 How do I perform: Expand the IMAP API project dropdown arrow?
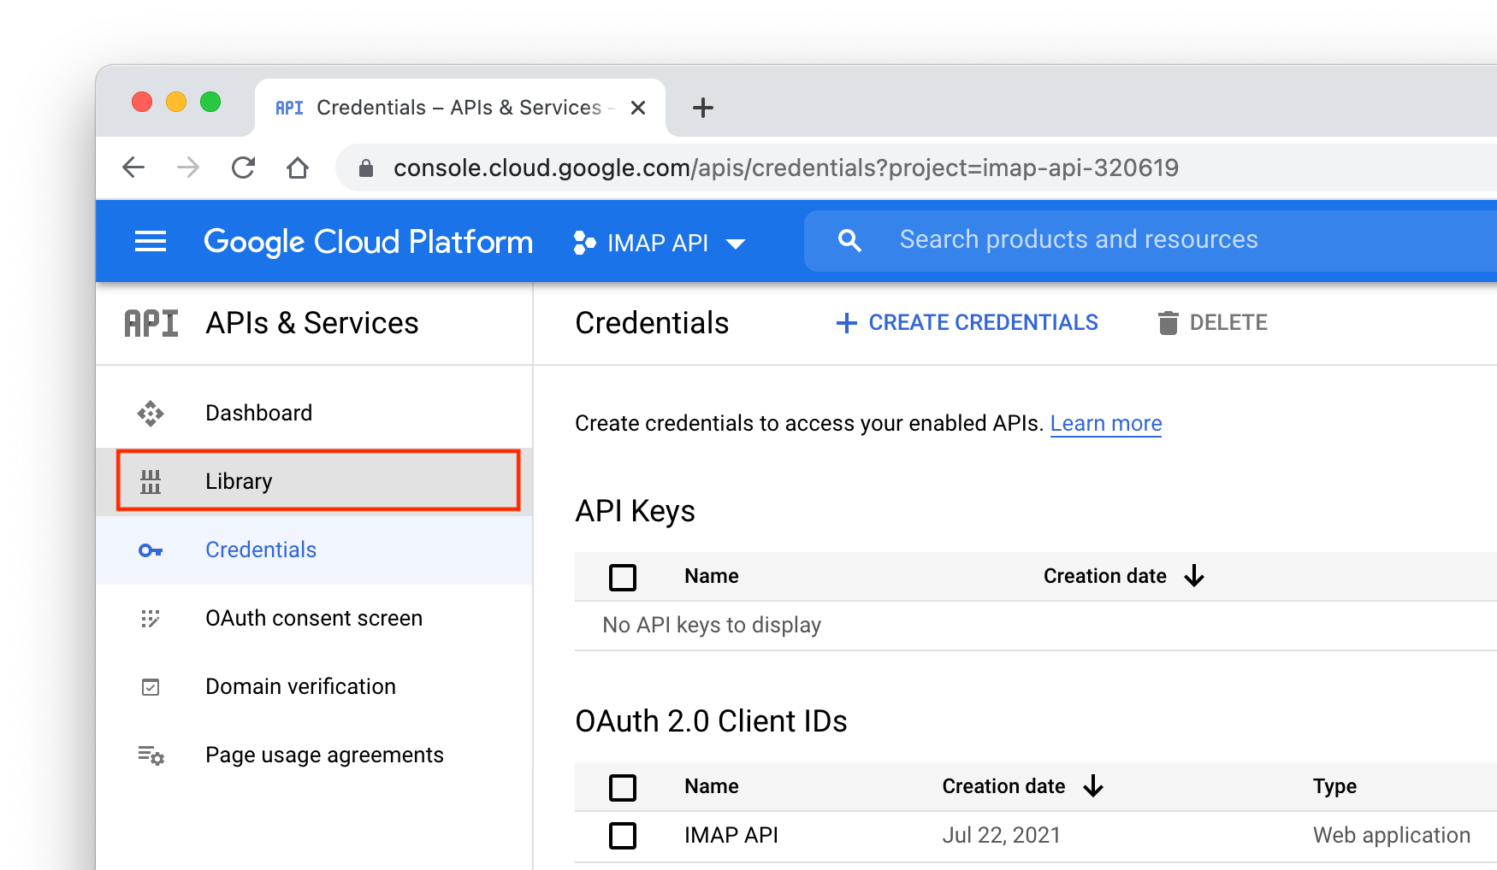736,244
